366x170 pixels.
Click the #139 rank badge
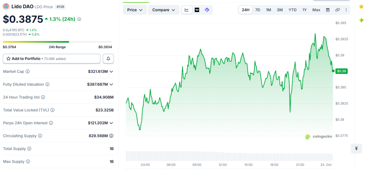[61, 6]
